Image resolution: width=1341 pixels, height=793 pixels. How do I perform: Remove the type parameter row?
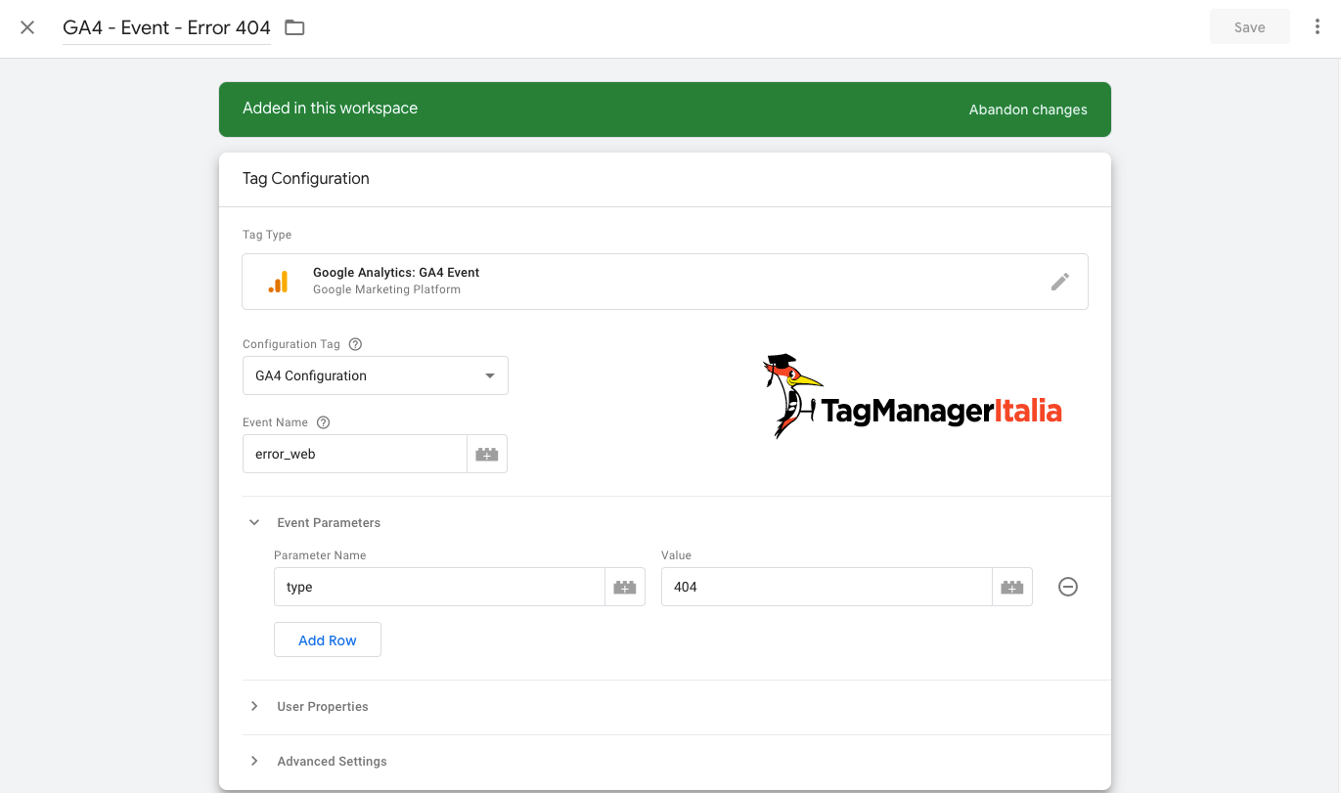[x=1068, y=587]
